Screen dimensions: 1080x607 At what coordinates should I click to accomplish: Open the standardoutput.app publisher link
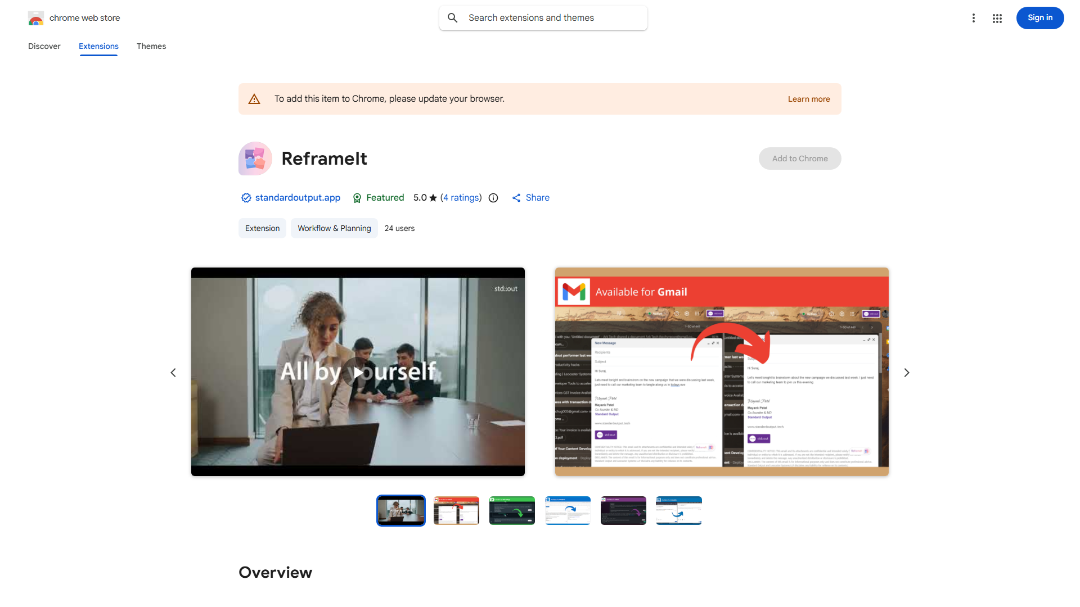(298, 198)
